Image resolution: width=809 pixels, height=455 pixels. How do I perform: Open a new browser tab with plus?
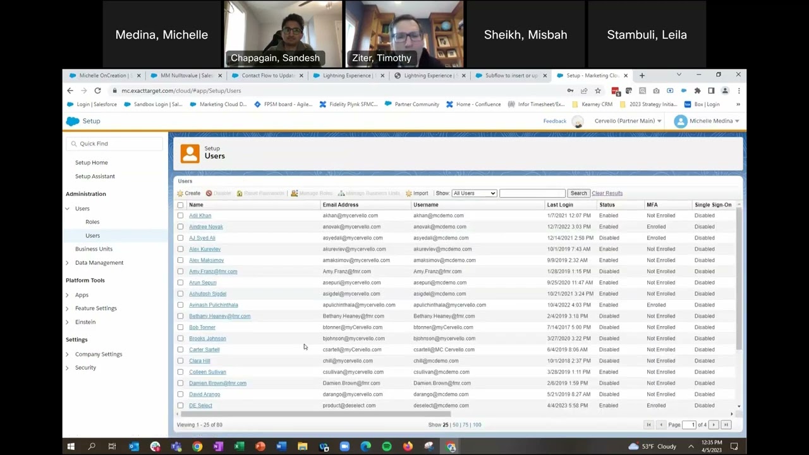[x=642, y=75]
